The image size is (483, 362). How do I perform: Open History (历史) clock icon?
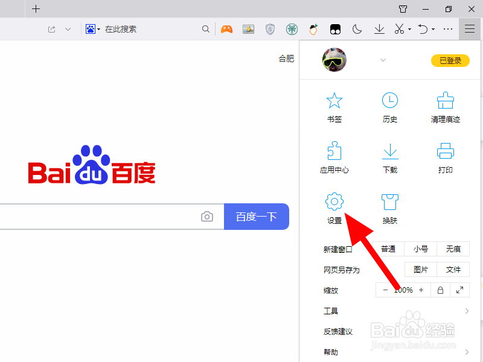click(390, 101)
